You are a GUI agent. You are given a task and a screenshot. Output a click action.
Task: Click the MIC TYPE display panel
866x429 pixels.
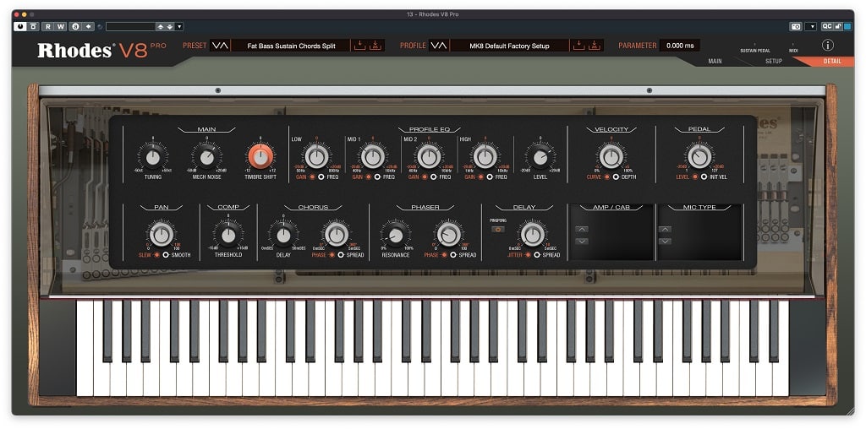click(x=699, y=232)
